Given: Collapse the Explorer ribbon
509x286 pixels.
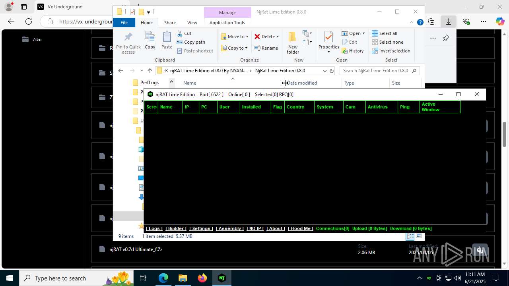Looking at the screenshot, I should coord(412,23).
